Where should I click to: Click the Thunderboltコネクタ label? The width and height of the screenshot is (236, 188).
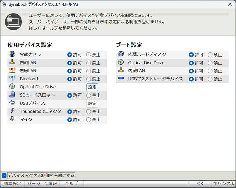pyautogui.click(x=40, y=111)
